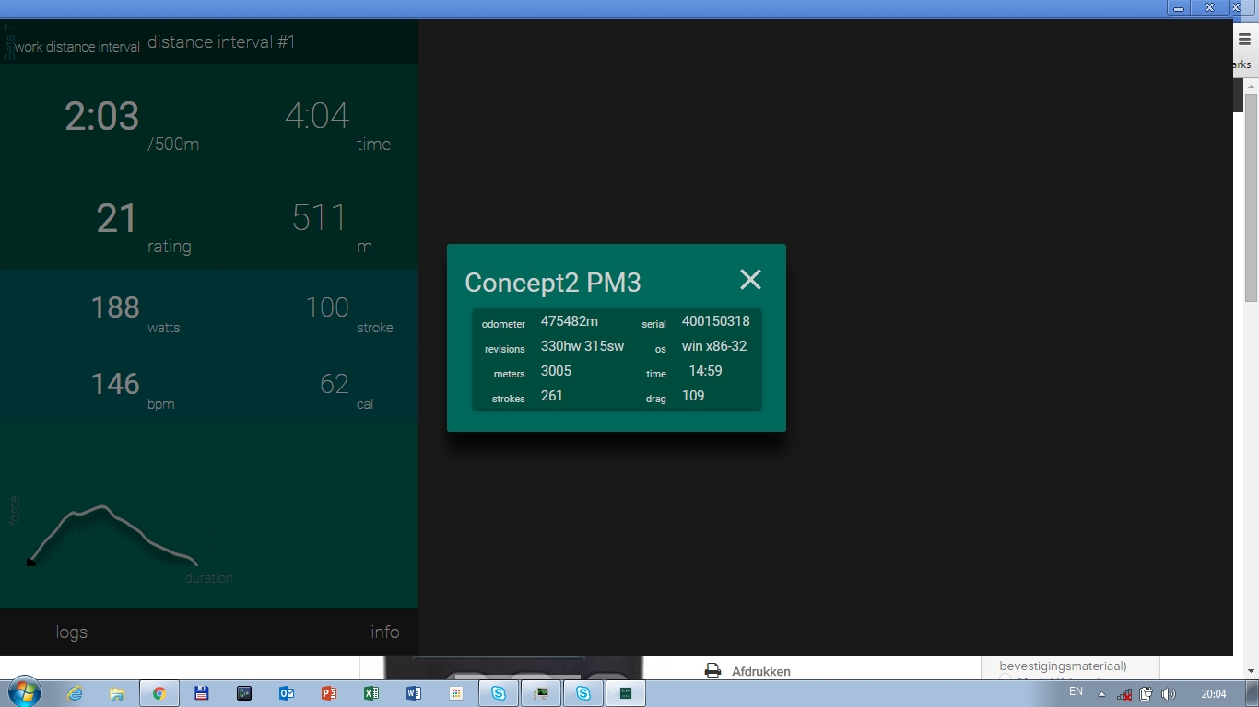Open the logs section
This screenshot has height=707, width=1259.
[72, 632]
